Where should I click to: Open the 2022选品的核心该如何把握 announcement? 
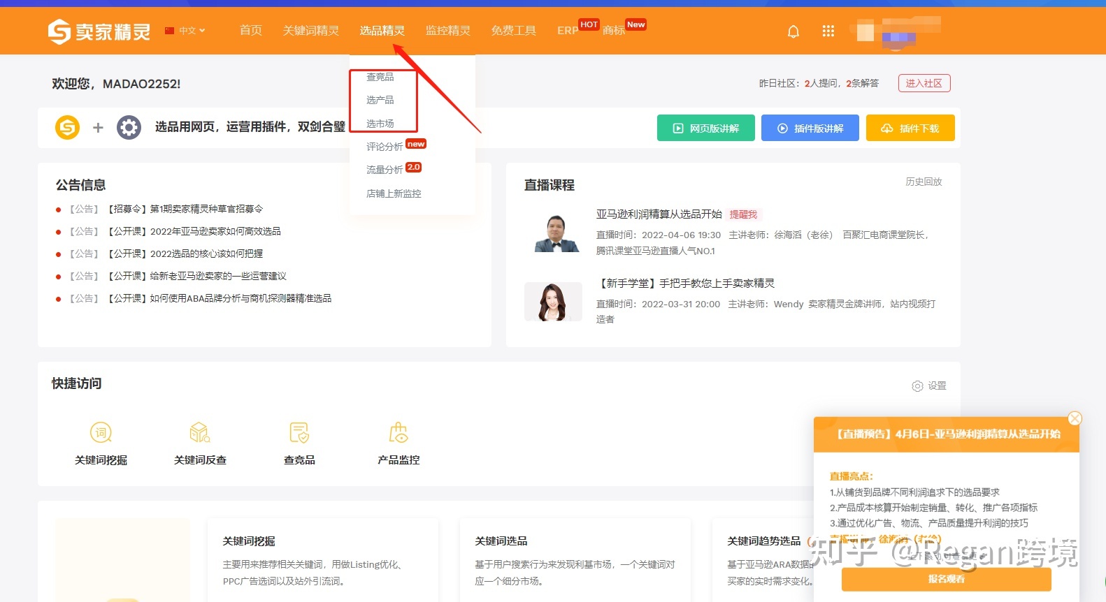point(206,254)
